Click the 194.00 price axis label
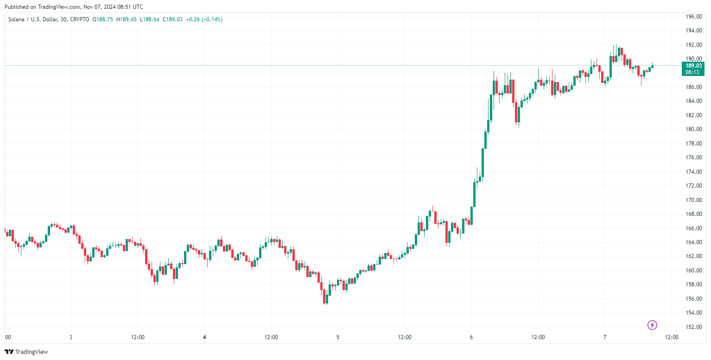 693,31
